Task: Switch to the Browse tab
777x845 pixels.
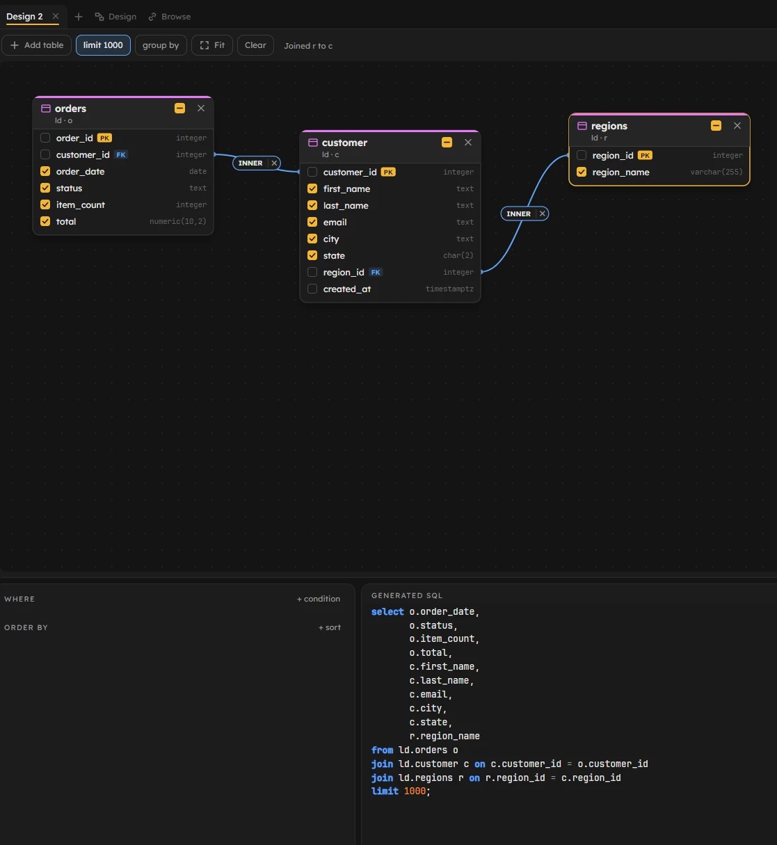Action: [x=170, y=17]
